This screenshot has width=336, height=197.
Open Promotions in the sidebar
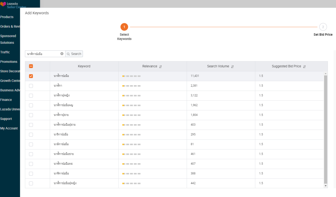9,62
